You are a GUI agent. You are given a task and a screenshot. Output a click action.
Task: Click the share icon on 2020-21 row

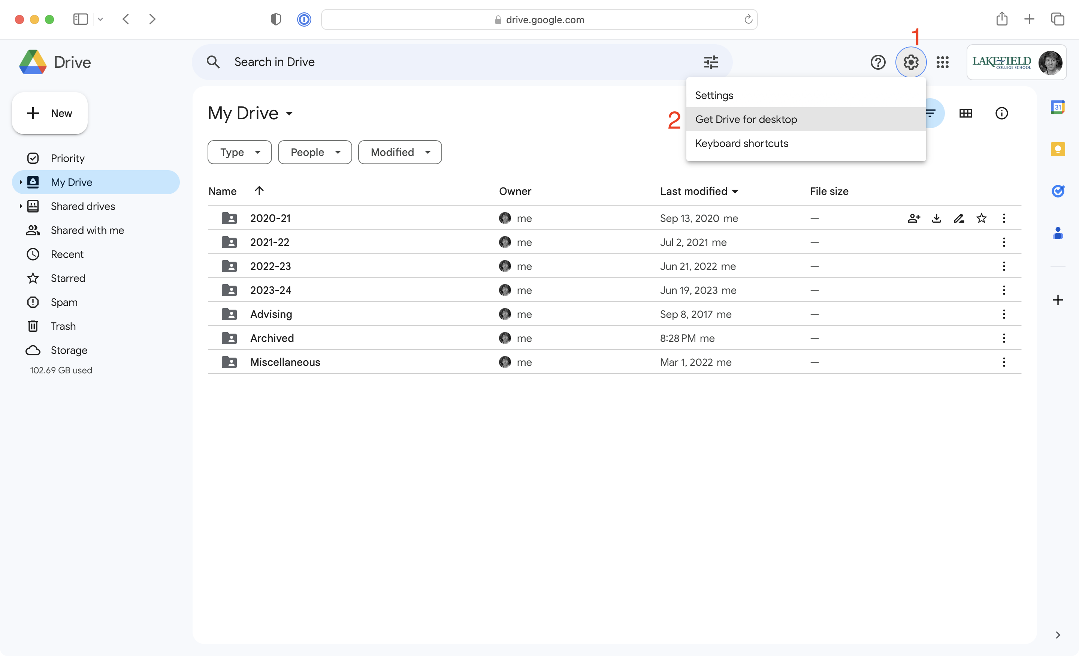tap(913, 218)
